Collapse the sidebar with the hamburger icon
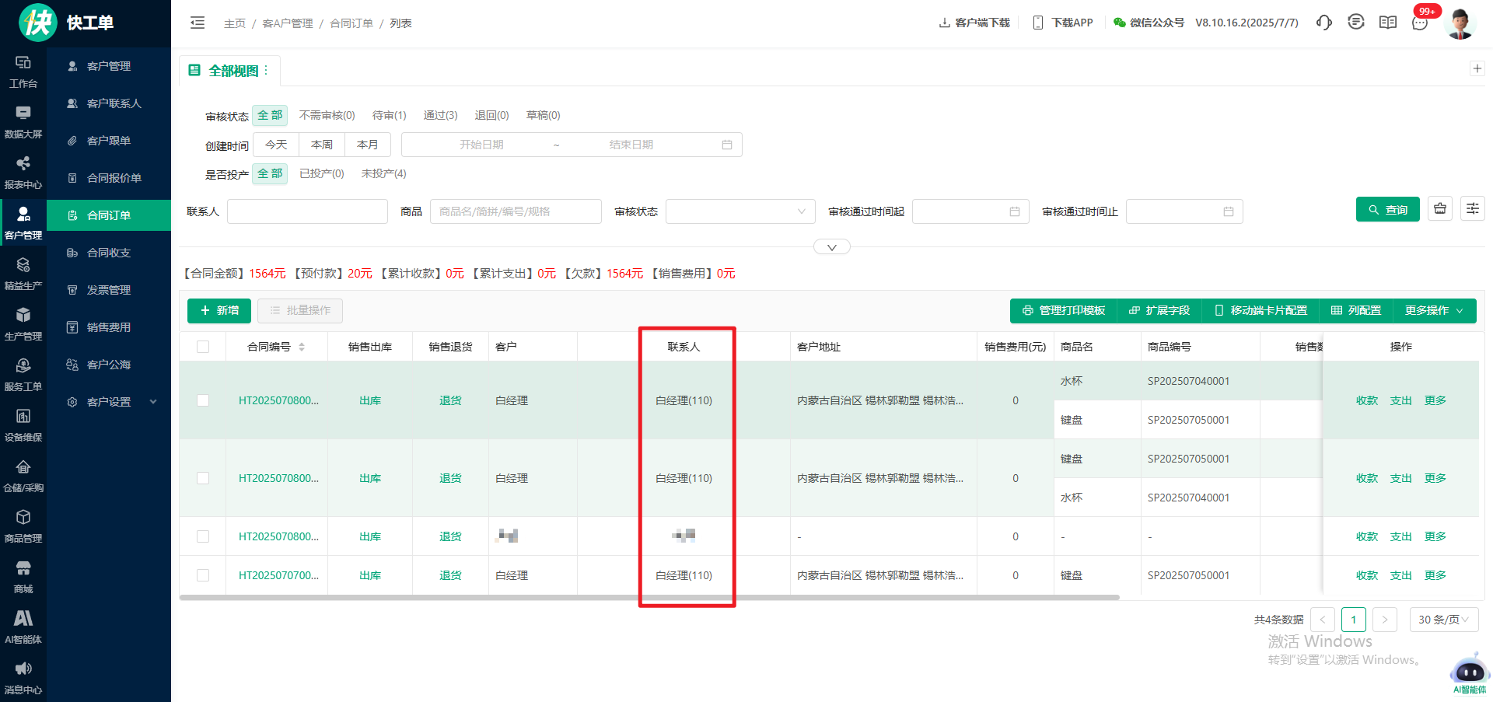The width and height of the screenshot is (1493, 702). coord(198,23)
